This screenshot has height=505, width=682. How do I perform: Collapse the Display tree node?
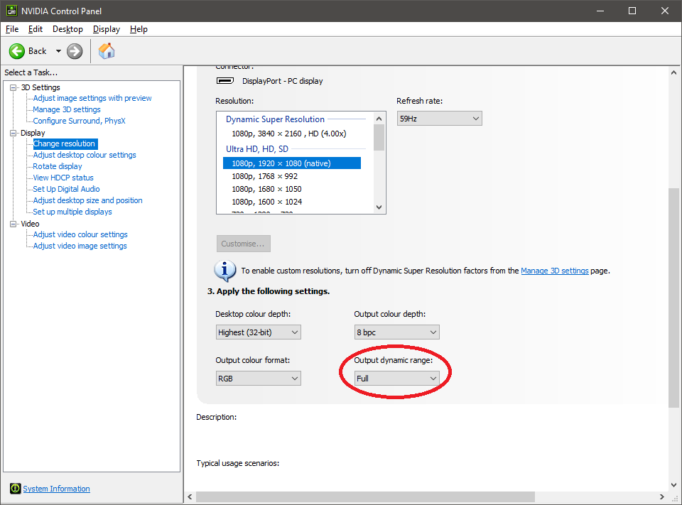[13, 133]
